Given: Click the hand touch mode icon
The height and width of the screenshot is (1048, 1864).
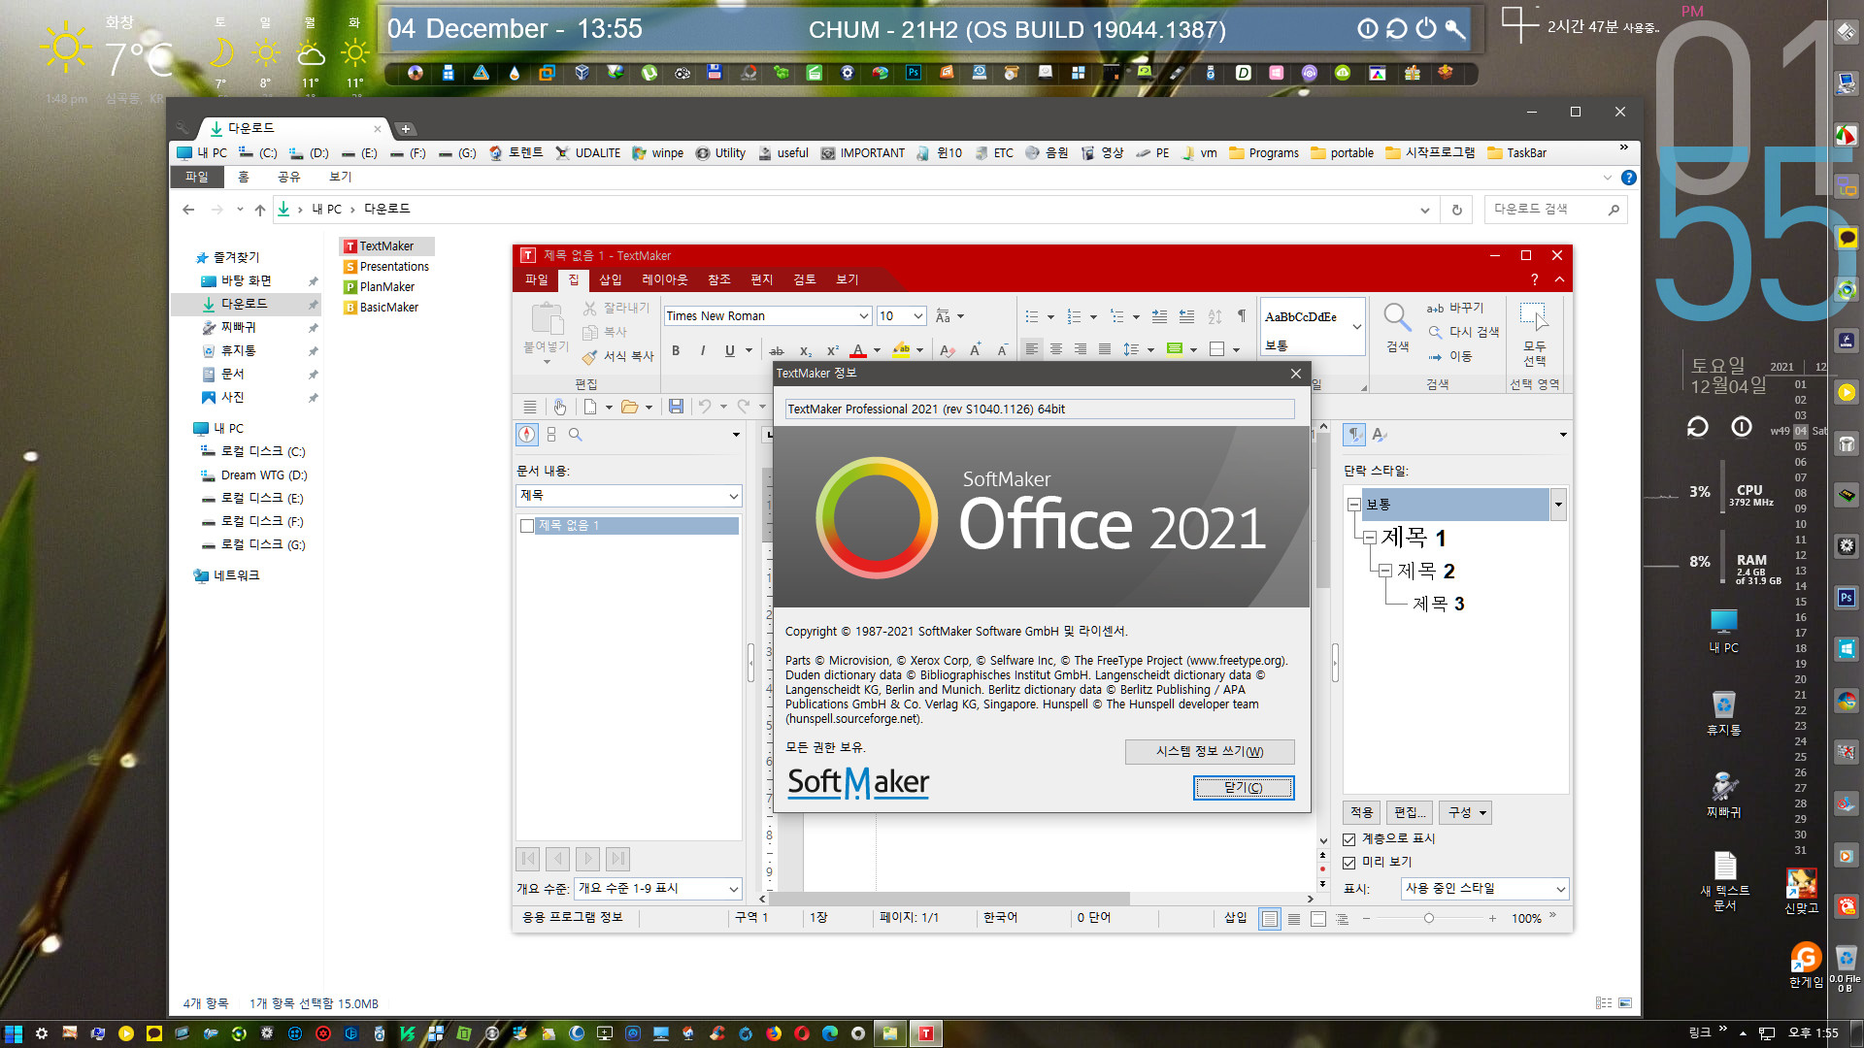Looking at the screenshot, I should [x=559, y=407].
